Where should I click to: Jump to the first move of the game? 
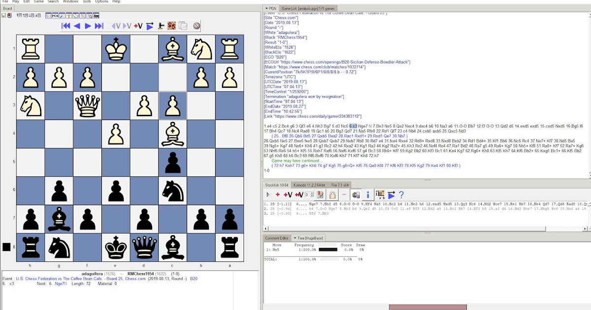[66, 26]
